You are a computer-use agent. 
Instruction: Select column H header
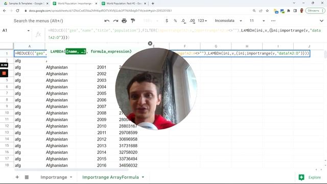247,47
